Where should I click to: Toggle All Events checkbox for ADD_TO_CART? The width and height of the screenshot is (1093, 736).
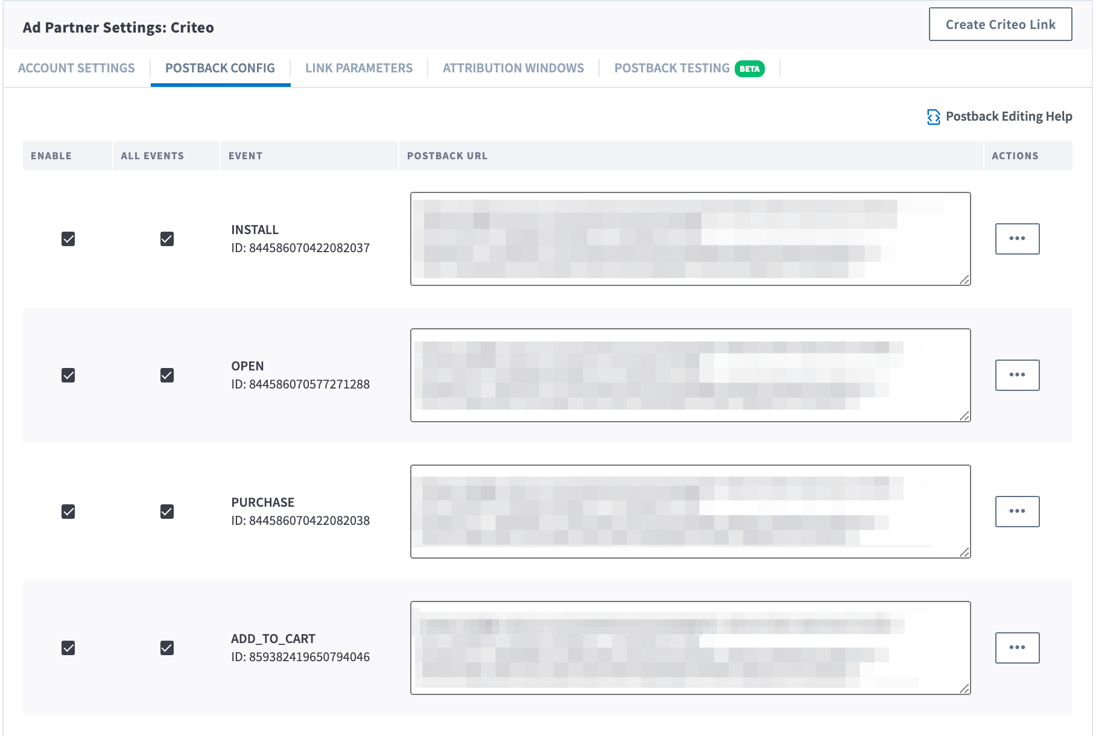pos(167,648)
